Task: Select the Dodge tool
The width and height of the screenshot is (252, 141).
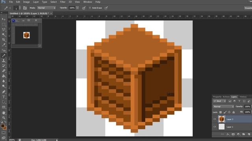Action: pyautogui.click(x=4, y=86)
